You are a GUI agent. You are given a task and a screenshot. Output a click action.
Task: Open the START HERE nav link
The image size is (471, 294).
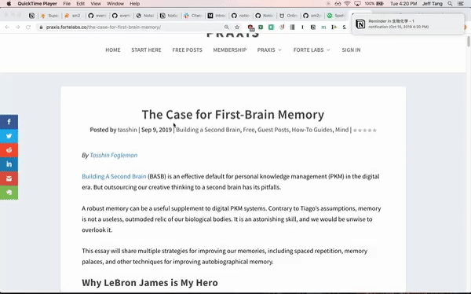[146, 50]
